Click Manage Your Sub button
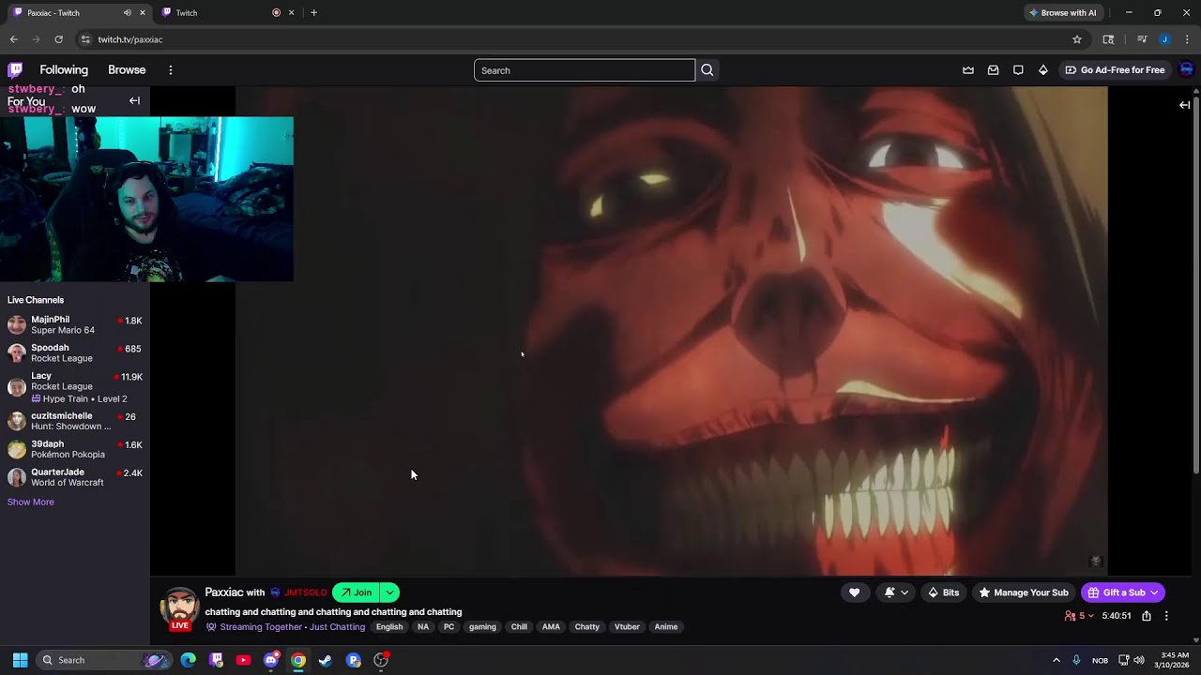 pyautogui.click(x=1023, y=592)
